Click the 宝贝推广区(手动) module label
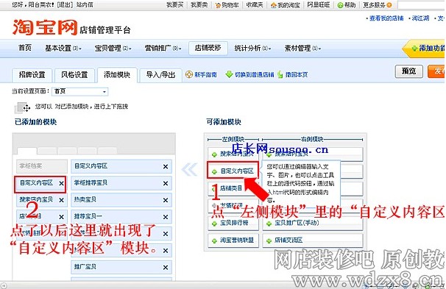 coord(297,223)
